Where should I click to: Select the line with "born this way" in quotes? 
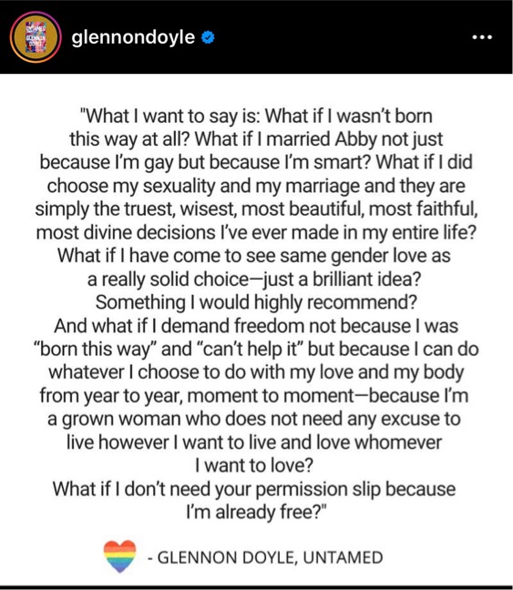(256, 350)
